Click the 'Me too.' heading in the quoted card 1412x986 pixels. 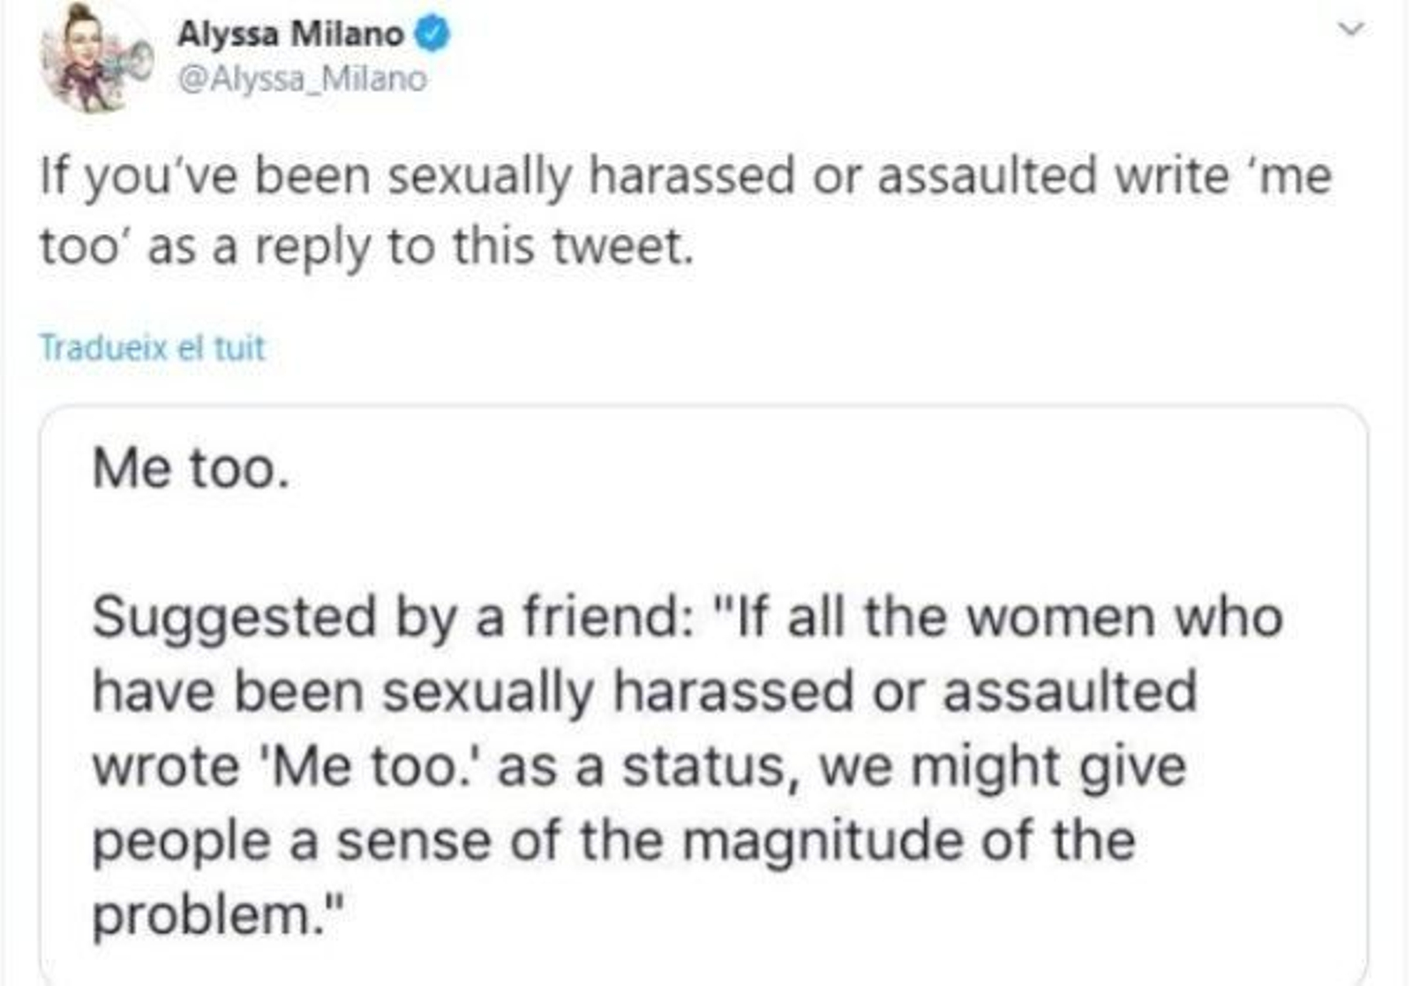tap(191, 468)
